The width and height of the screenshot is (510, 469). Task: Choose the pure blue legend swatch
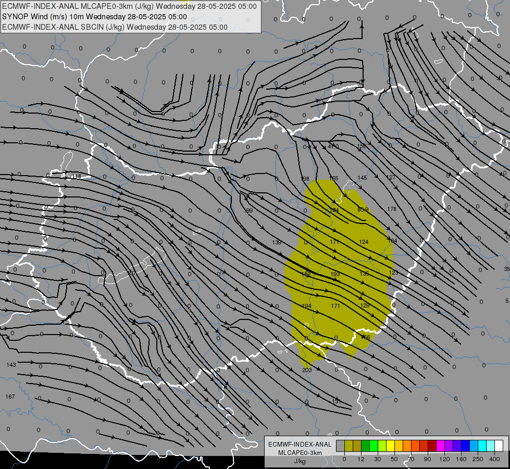pos(466,446)
